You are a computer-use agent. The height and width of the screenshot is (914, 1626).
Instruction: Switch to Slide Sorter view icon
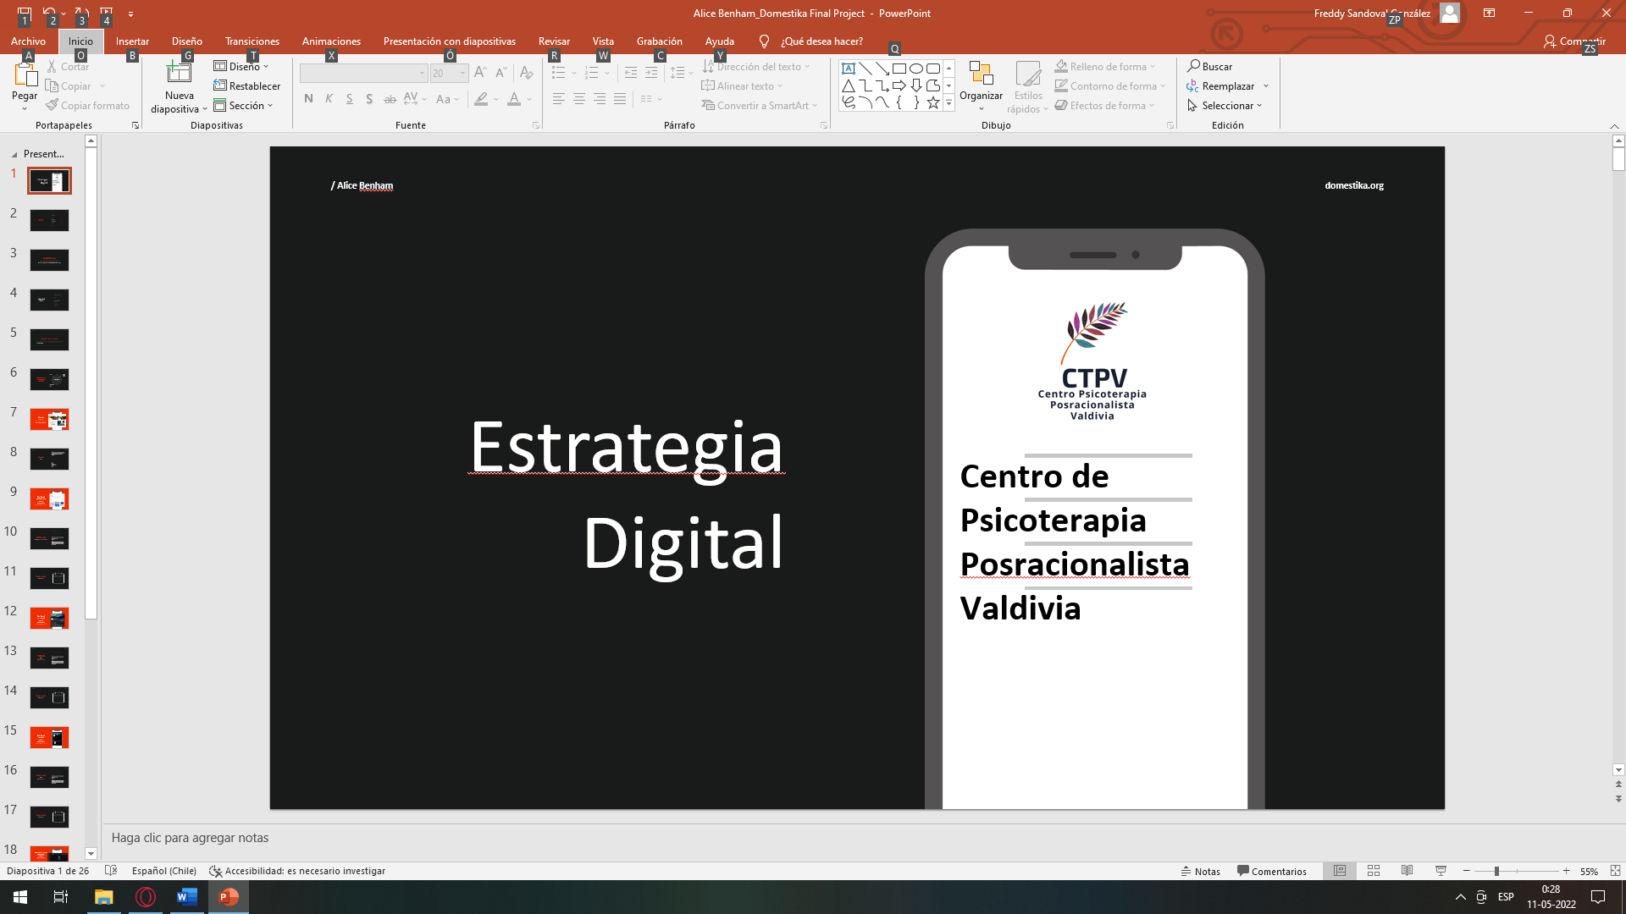[1374, 871]
